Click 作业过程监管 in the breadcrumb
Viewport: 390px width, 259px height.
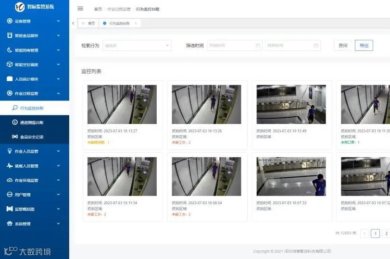119,9
